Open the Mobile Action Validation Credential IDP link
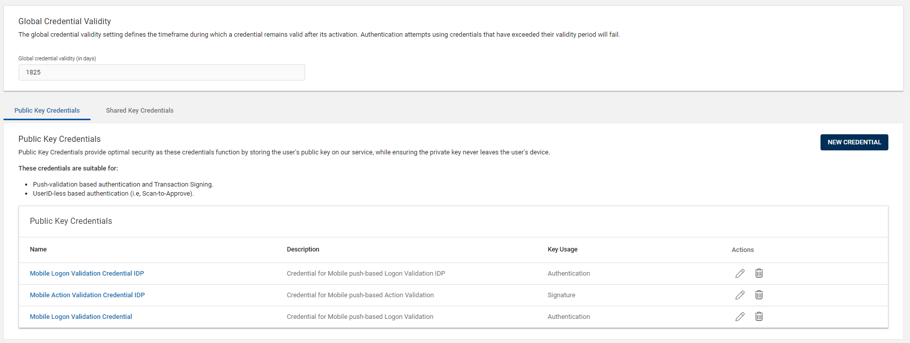 coord(87,295)
